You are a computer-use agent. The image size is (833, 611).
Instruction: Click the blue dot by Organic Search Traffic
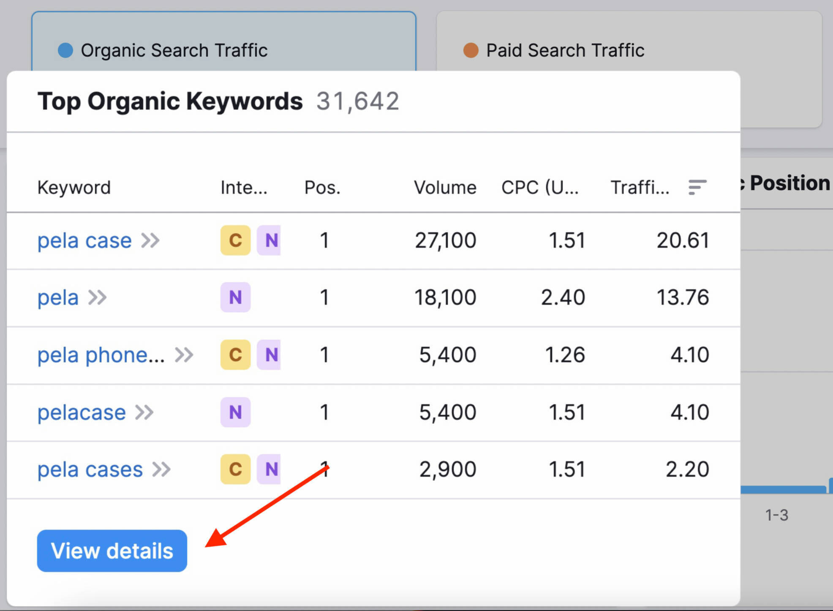tap(65, 50)
